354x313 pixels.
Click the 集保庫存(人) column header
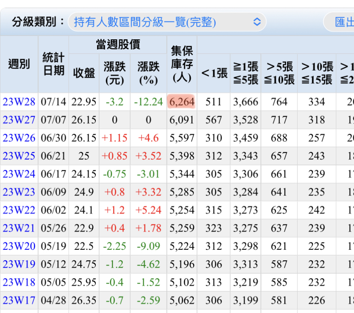tap(182, 64)
